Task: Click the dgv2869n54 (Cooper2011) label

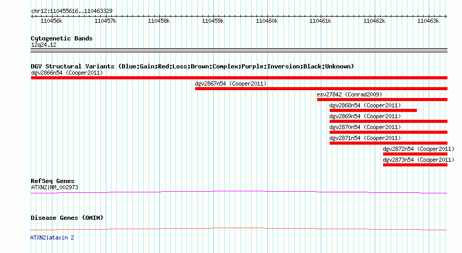Action: (365, 116)
